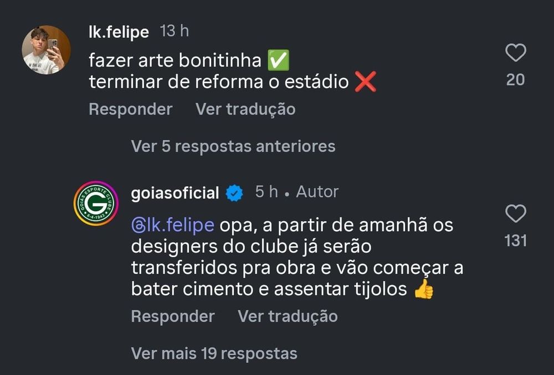Tap the red cross emoji

click(x=365, y=82)
